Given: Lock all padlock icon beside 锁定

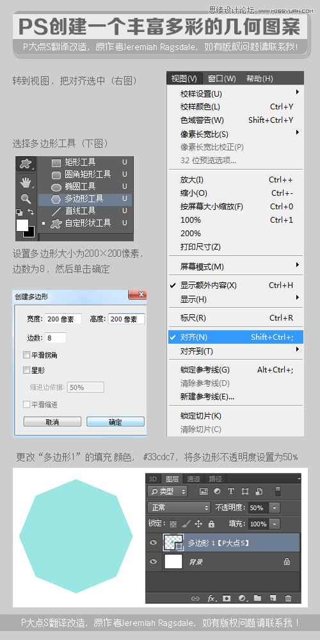Looking at the screenshot, I should click(x=211, y=524).
